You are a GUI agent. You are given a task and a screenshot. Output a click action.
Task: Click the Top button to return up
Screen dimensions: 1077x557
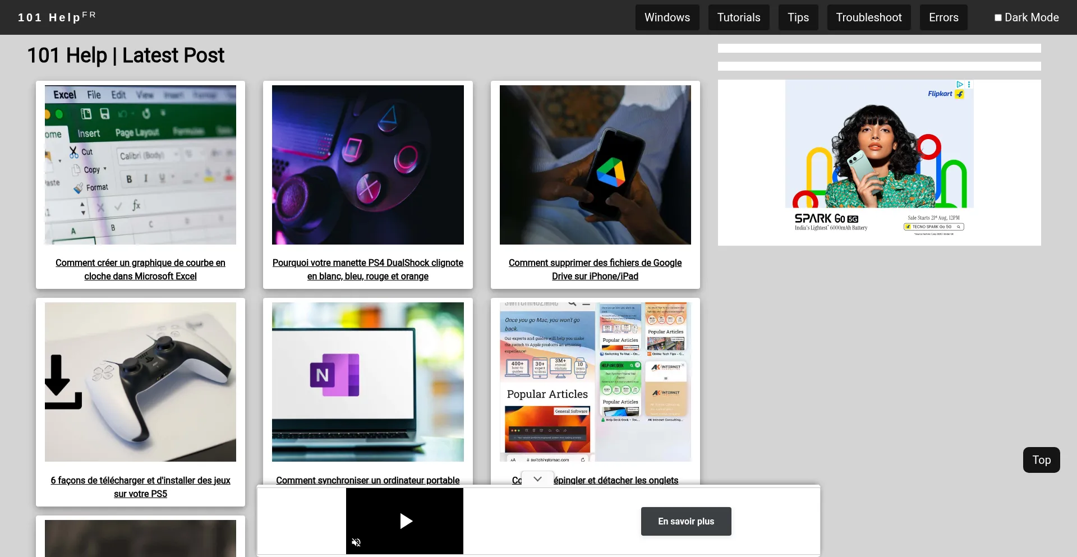(x=1041, y=460)
